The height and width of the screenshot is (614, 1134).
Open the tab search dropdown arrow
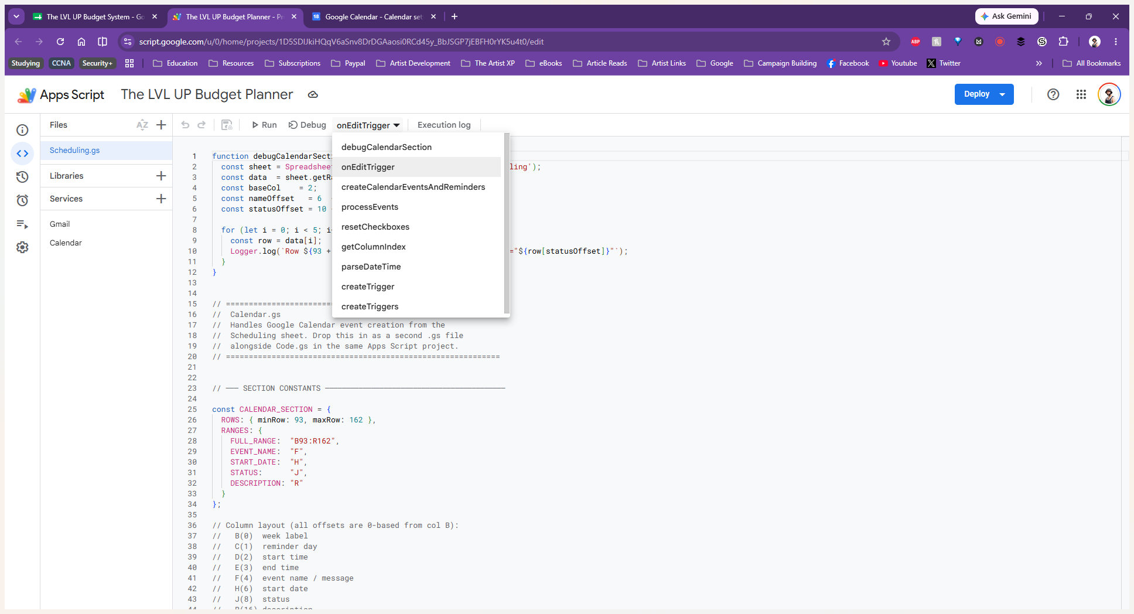17,16
